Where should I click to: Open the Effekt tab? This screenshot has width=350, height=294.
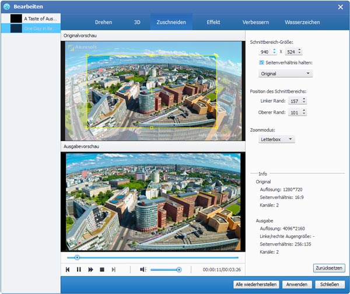tap(213, 22)
